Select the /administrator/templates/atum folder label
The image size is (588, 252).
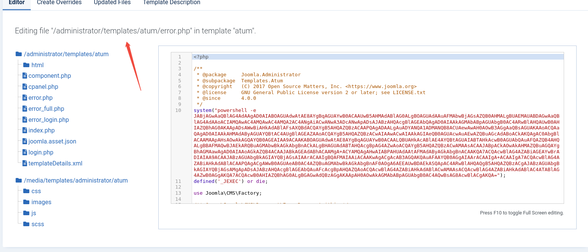click(x=66, y=54)
